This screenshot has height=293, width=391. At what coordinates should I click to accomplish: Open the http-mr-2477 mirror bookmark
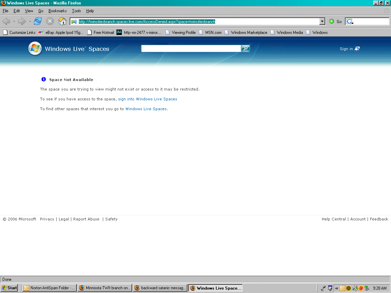point(139,33)
